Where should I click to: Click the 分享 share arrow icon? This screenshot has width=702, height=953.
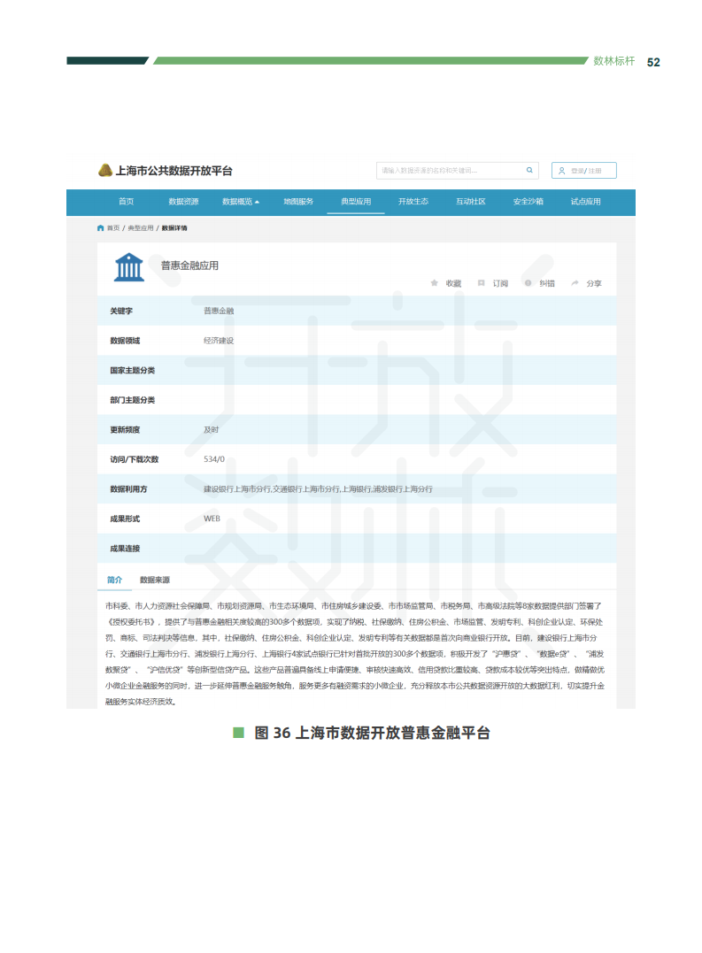[575, 283]
